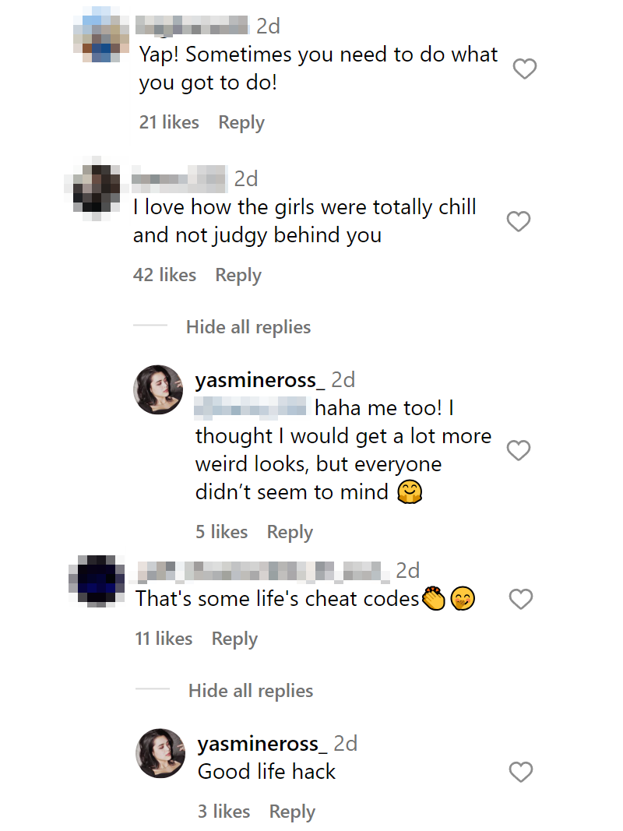Like the 'life's cheat codes' comment

(521, 600)
